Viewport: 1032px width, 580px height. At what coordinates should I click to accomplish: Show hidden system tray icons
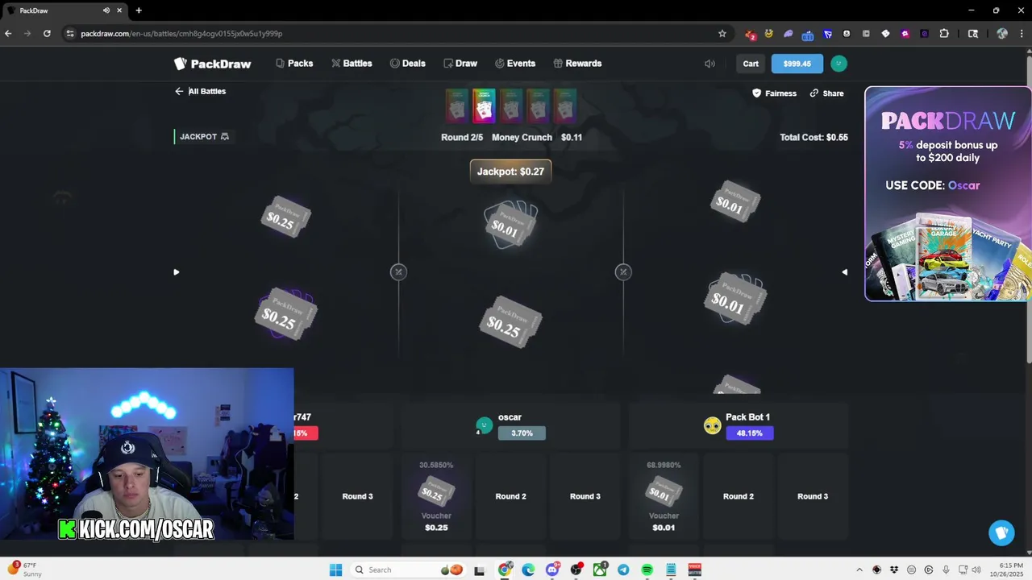(x=859, y=570)
